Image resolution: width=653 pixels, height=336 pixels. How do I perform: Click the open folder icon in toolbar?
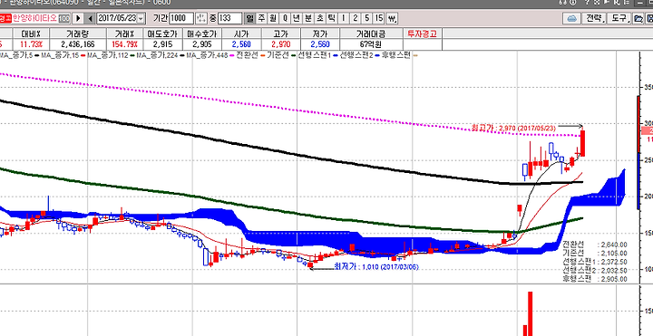[638, 19]
